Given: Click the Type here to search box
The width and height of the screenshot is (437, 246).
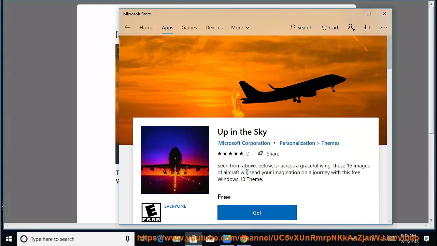Looking at the screenshot, I should (75, 239).
